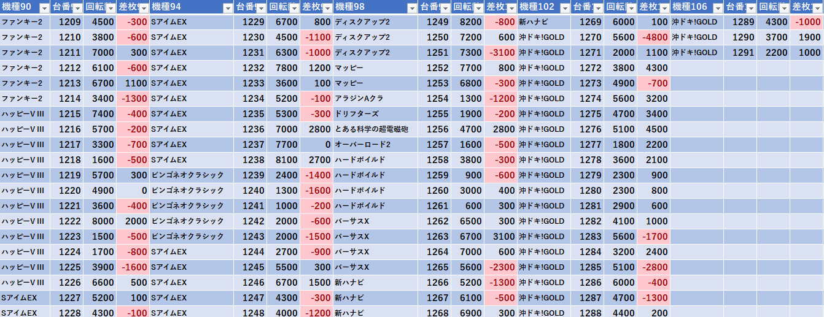Select machine number cell 1228
This screenshot has height=317, width=824.
tap(67, 312)
